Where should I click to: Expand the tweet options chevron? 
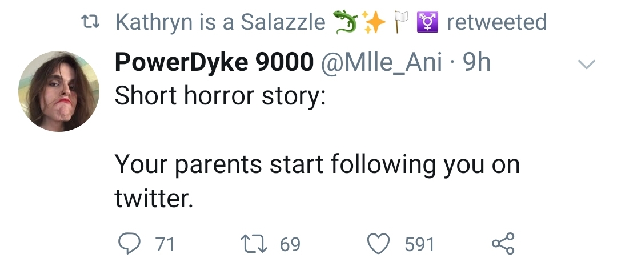pos(587,64)
